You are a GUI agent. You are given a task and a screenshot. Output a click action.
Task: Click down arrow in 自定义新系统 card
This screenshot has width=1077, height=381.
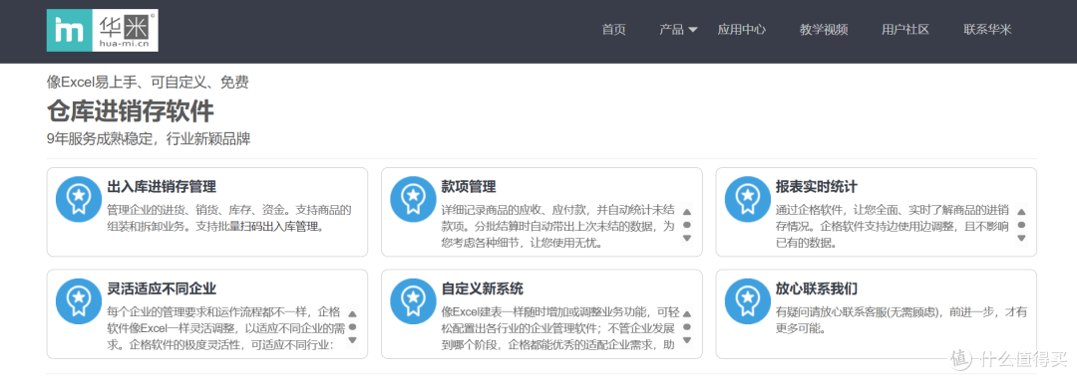[x=687, y=340]
